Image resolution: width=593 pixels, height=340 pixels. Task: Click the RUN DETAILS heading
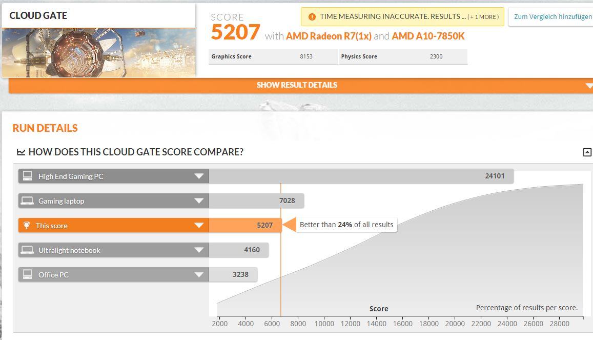[x=45, y=128]
